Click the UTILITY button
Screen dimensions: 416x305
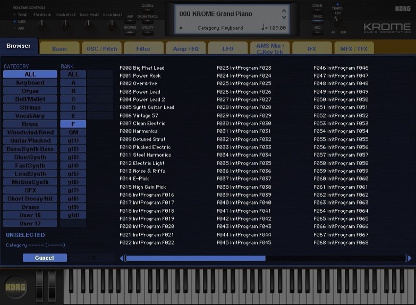(148, 32)
